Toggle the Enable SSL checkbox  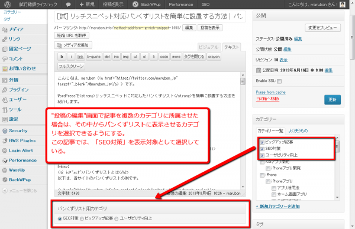[279, 81]
